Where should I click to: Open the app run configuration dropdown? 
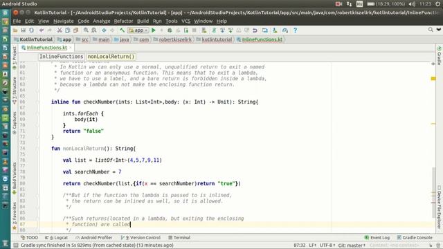tap(138, 30)
